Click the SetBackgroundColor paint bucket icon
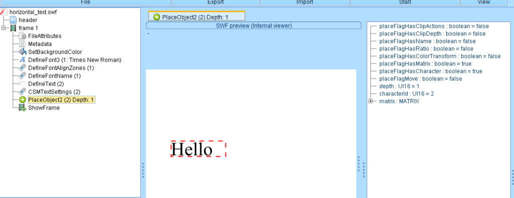The image size is (514, 198). coord(22,52)
